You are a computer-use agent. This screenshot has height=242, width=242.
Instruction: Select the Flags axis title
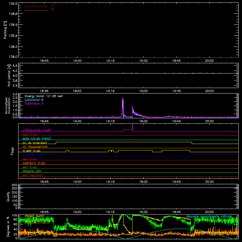[12, 151]
